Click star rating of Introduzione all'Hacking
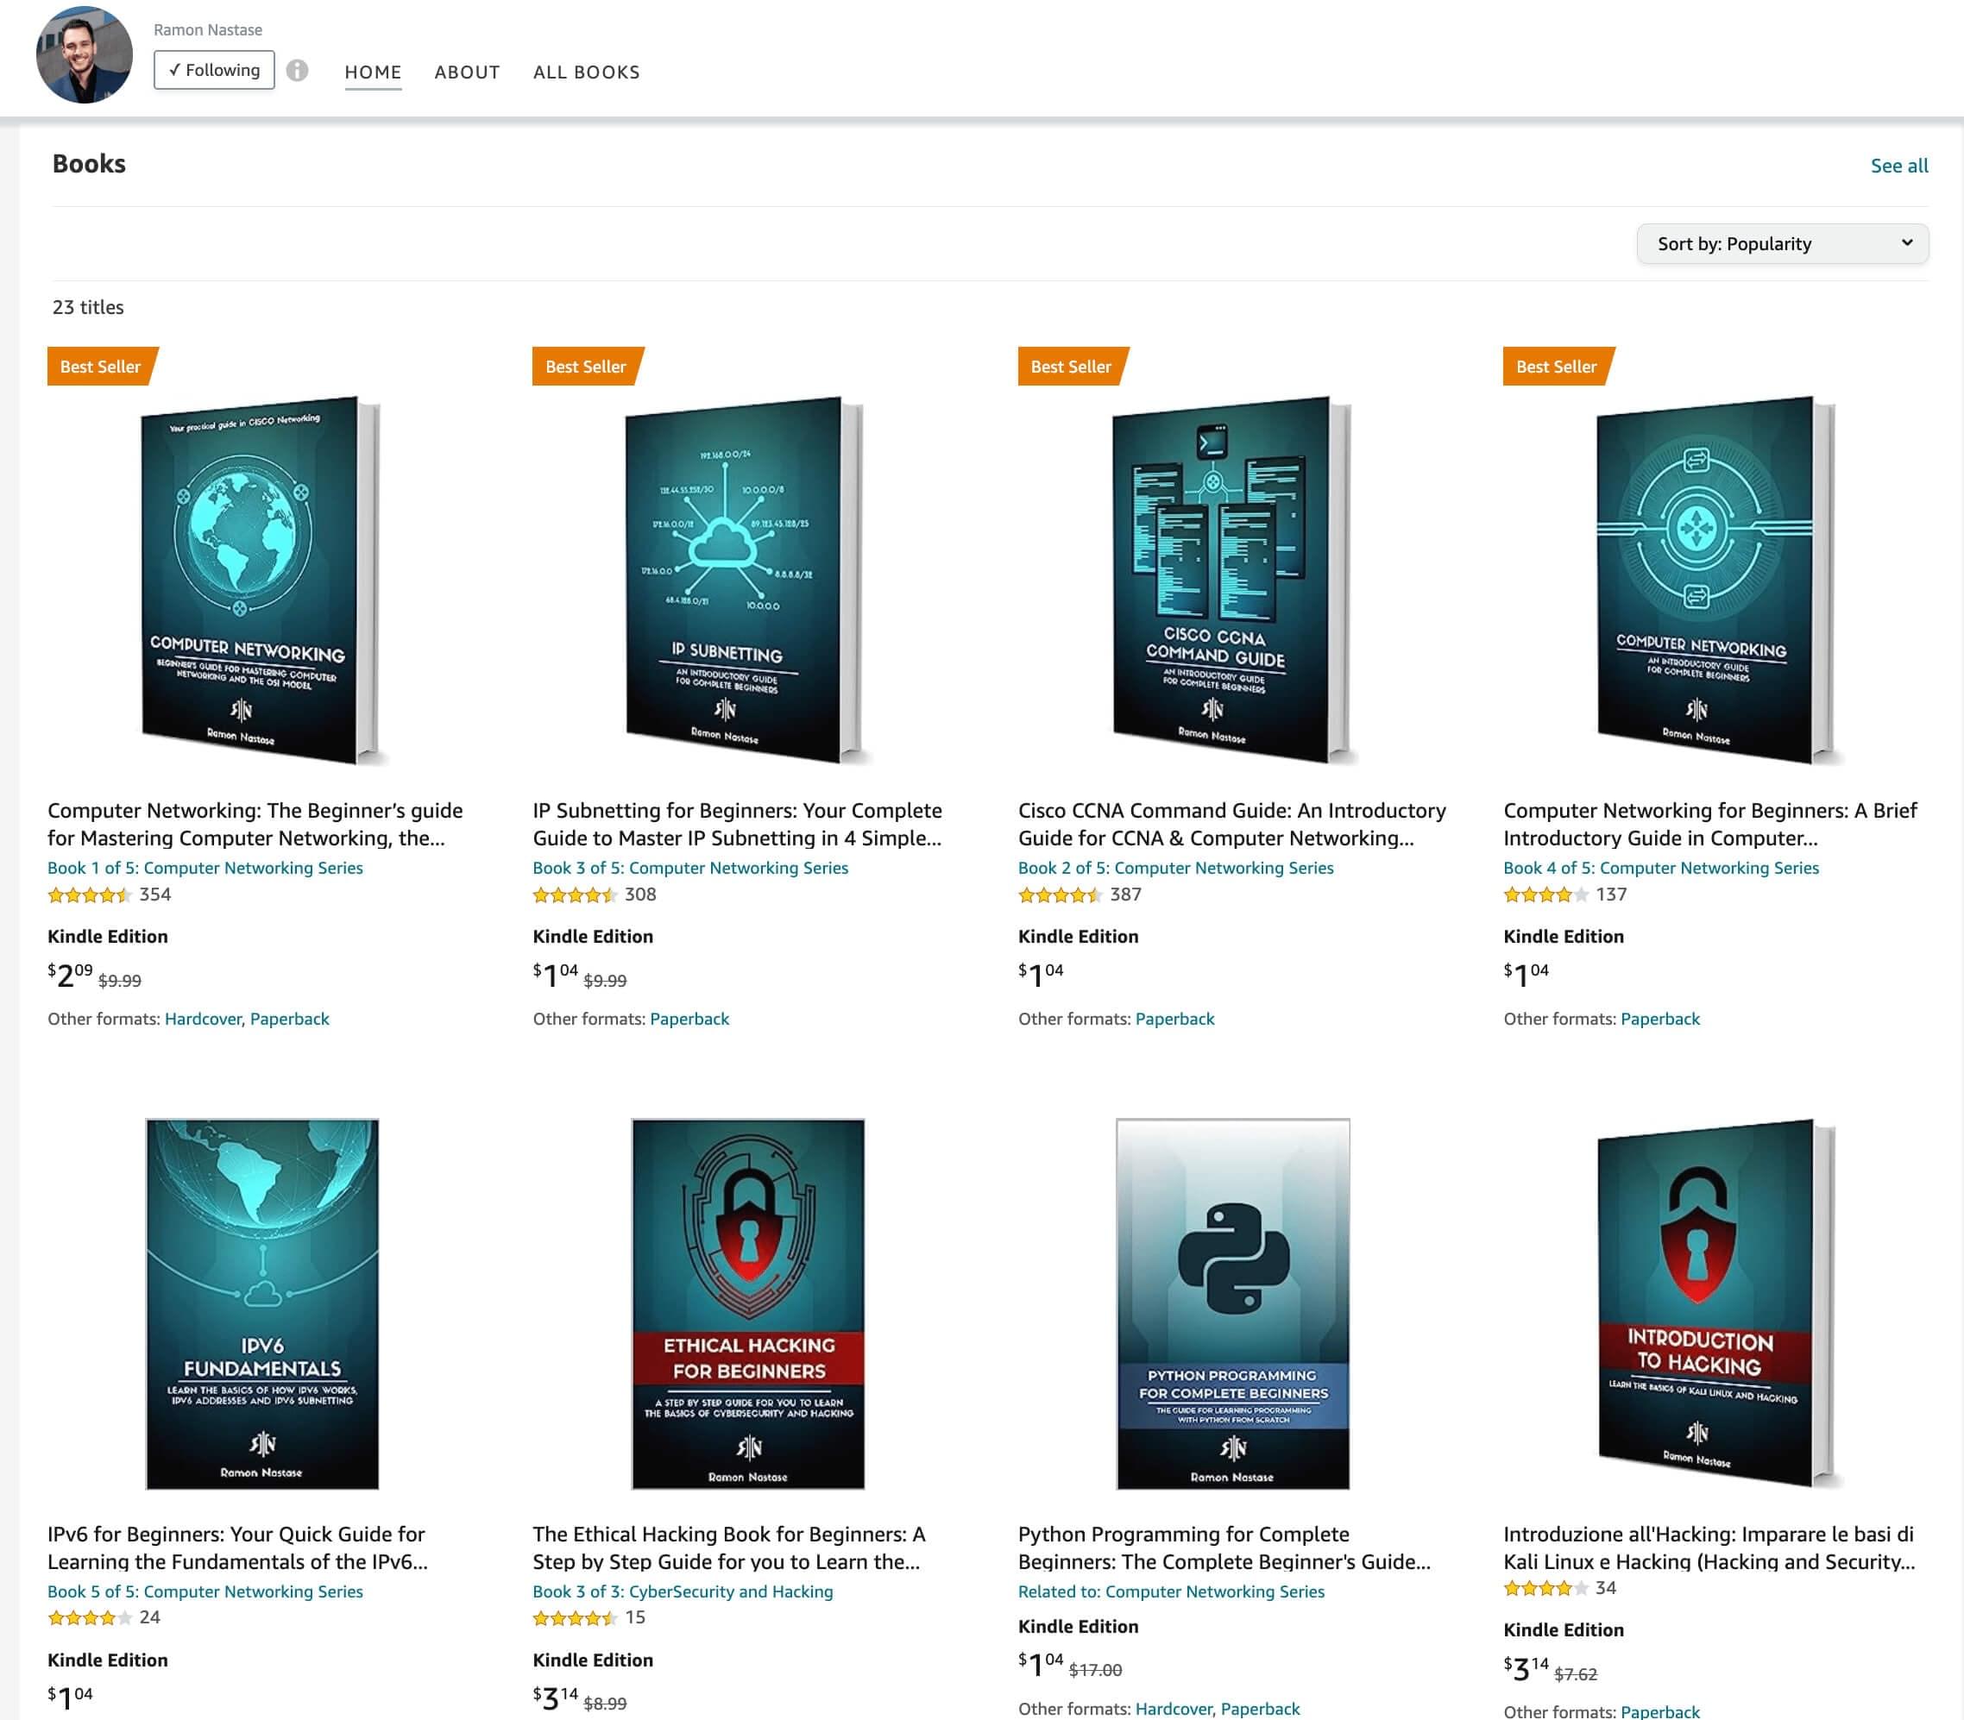The width and height of the screenshot is (1964, 1720). [x=1545, y=1589]
